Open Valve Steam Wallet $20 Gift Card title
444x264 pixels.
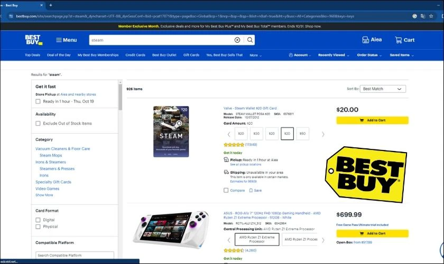pos(251,108)
